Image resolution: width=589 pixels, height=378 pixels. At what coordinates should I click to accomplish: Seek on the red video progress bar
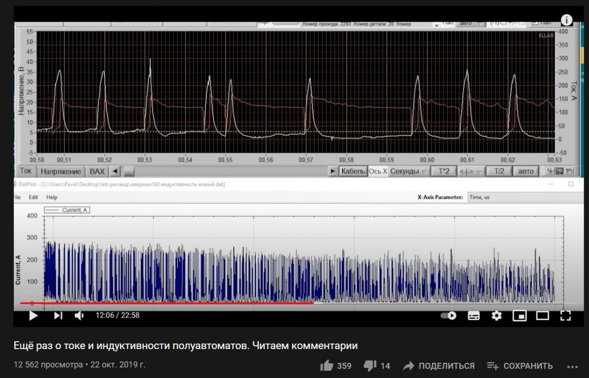click(196, 303)
